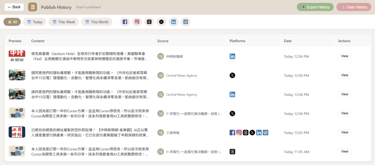Filter history by Facebook platform icon
375x165 pixels.
click(125, 22)
